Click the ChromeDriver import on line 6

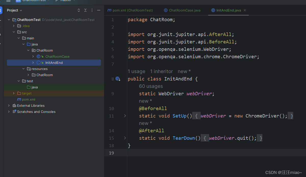click(194, 57)
